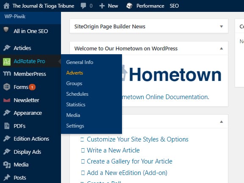Click the home icon in admin bar

coord(6,6)
